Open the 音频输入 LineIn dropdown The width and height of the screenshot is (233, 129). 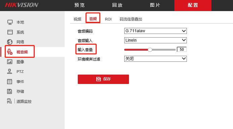[156, 40]
